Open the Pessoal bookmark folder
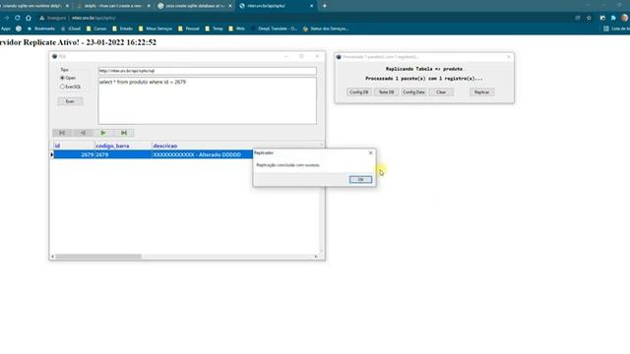630x354 pixels. (x=189, y=29)
